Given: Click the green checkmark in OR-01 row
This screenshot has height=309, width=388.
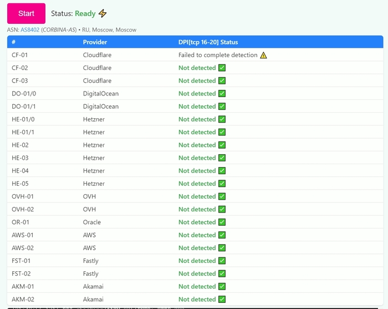Looking at the screenshot, I should tap(222, 222).
